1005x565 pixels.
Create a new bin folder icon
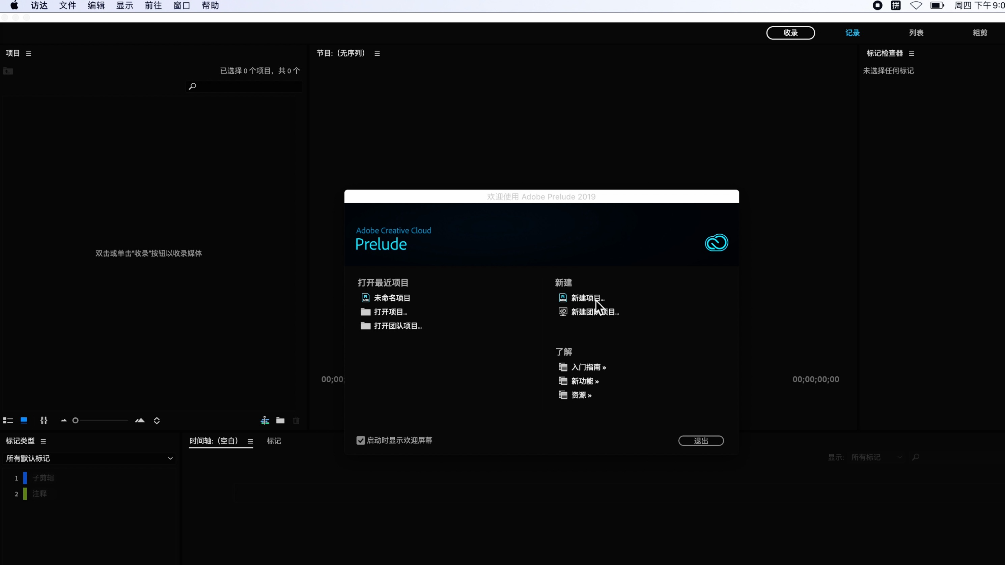280,420
